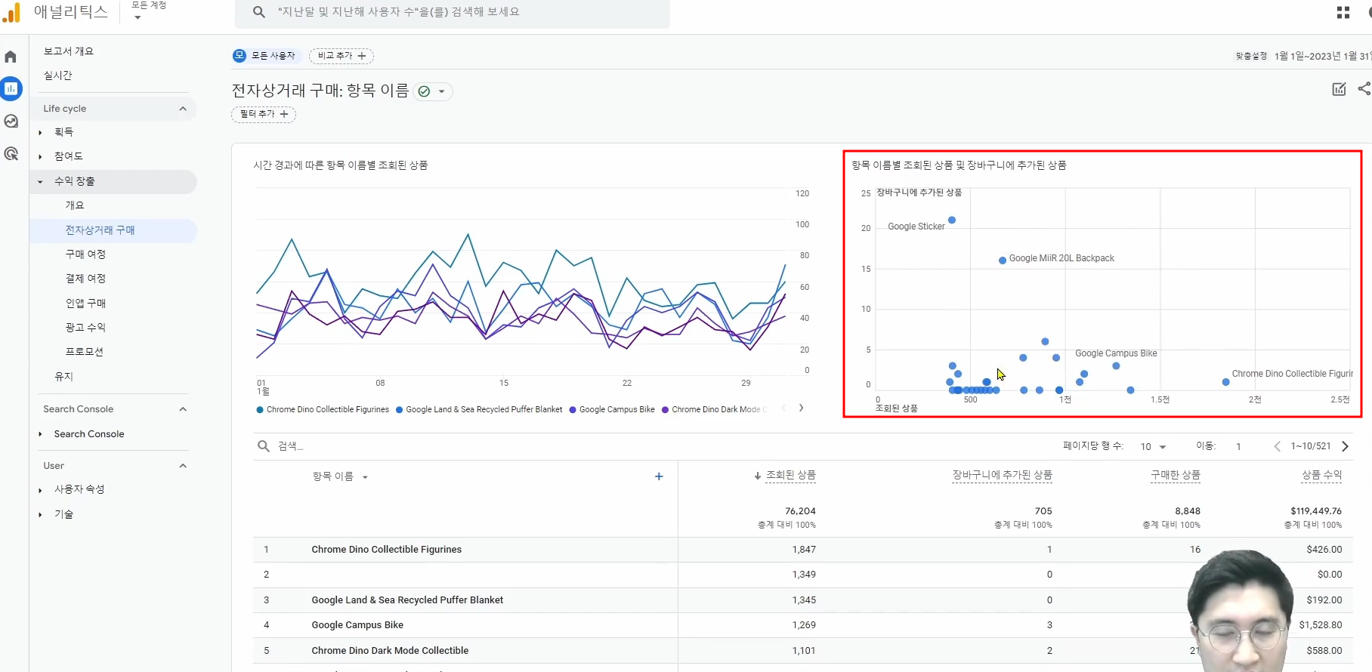Expand the Engagement menu item
The height and width of the screenshot is (672, 1372).
click(68, 156)
